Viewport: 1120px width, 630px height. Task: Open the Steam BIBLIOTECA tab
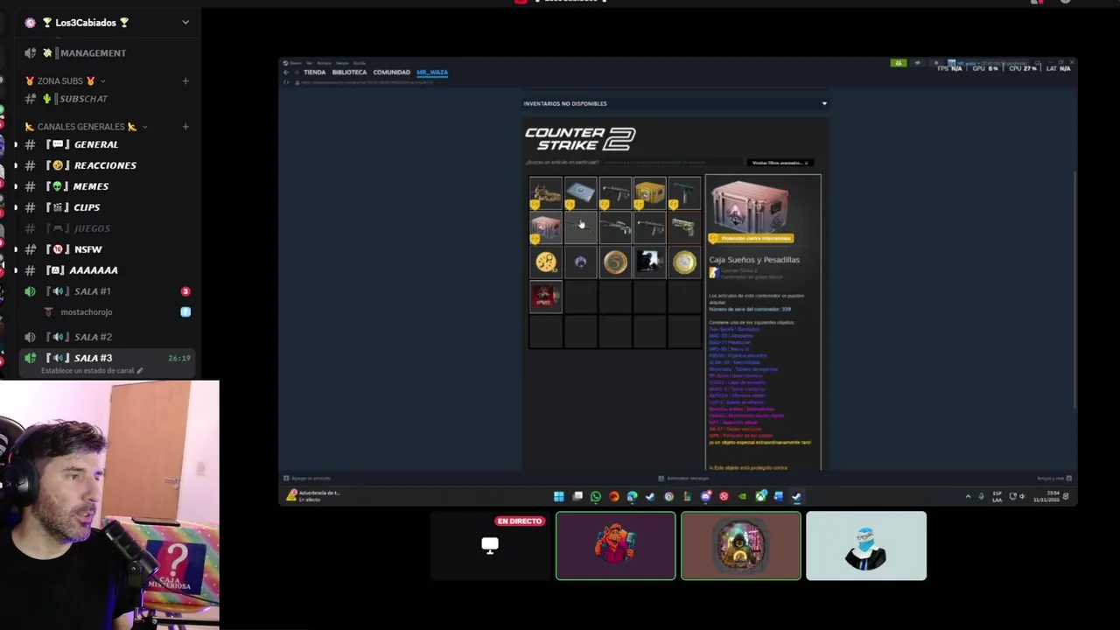tap(349, 73)
